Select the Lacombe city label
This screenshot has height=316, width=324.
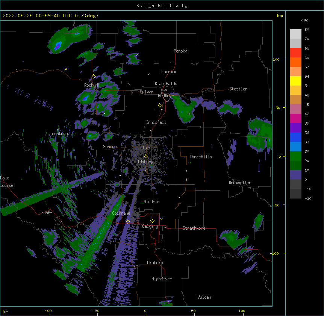click(x=169, y=72)
